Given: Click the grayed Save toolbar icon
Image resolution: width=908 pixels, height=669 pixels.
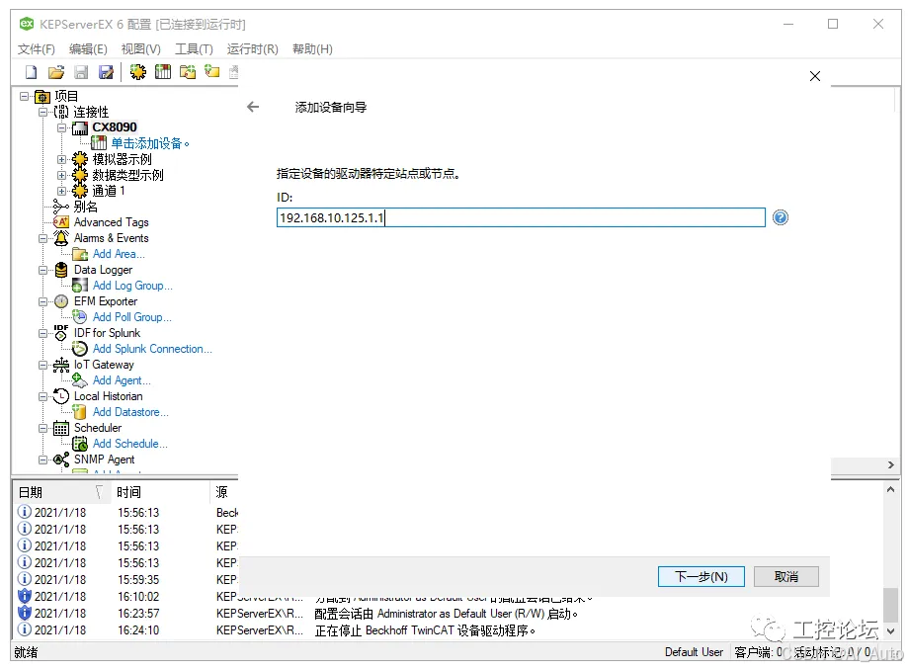Looking at the screenshot, I should 81,72.
